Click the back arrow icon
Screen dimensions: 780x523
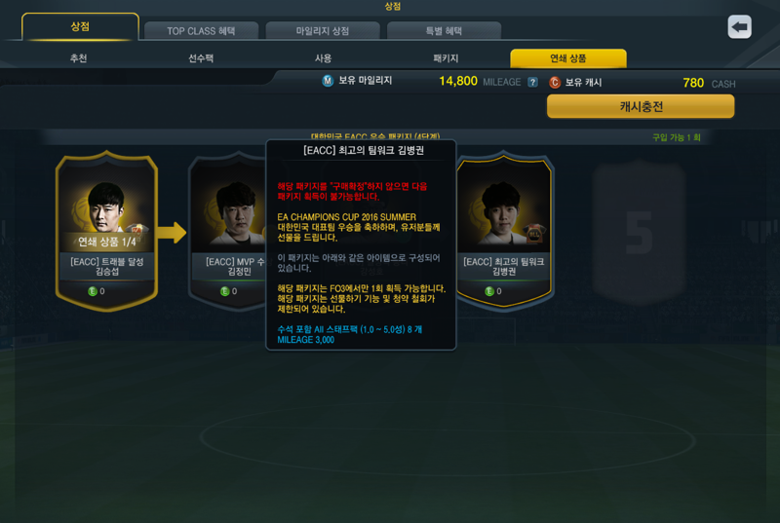[739, 27]
